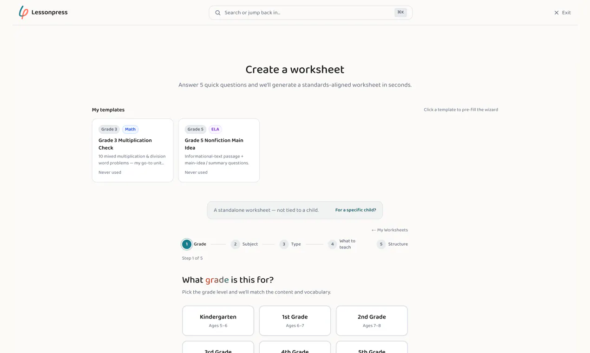Jump to step 2 Subject
Viewport: 590px width, 353px height.
[244, 244]
